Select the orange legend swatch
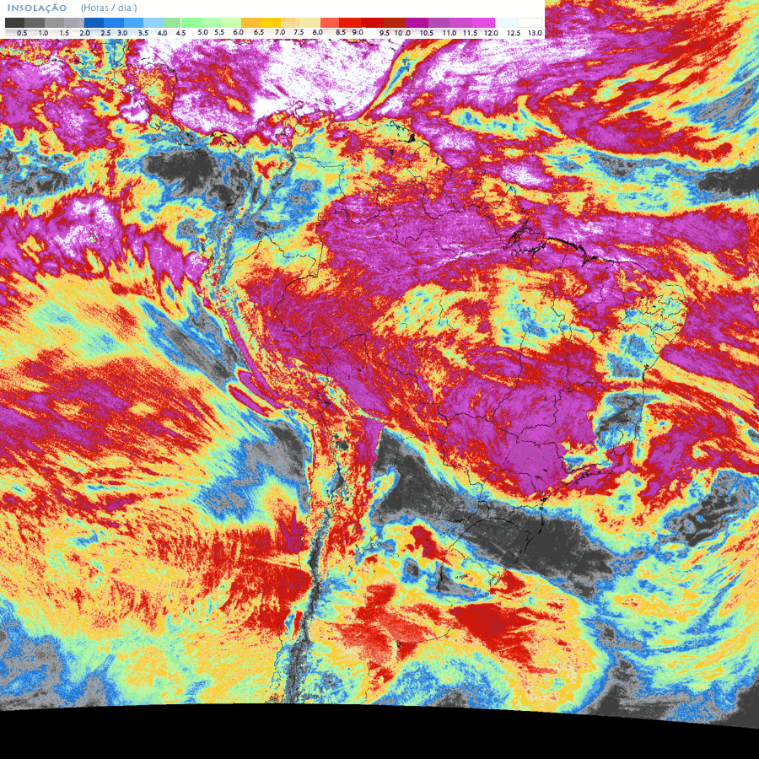Image resolution: width=759 pixels, height=759 pixels. (250, 23)
